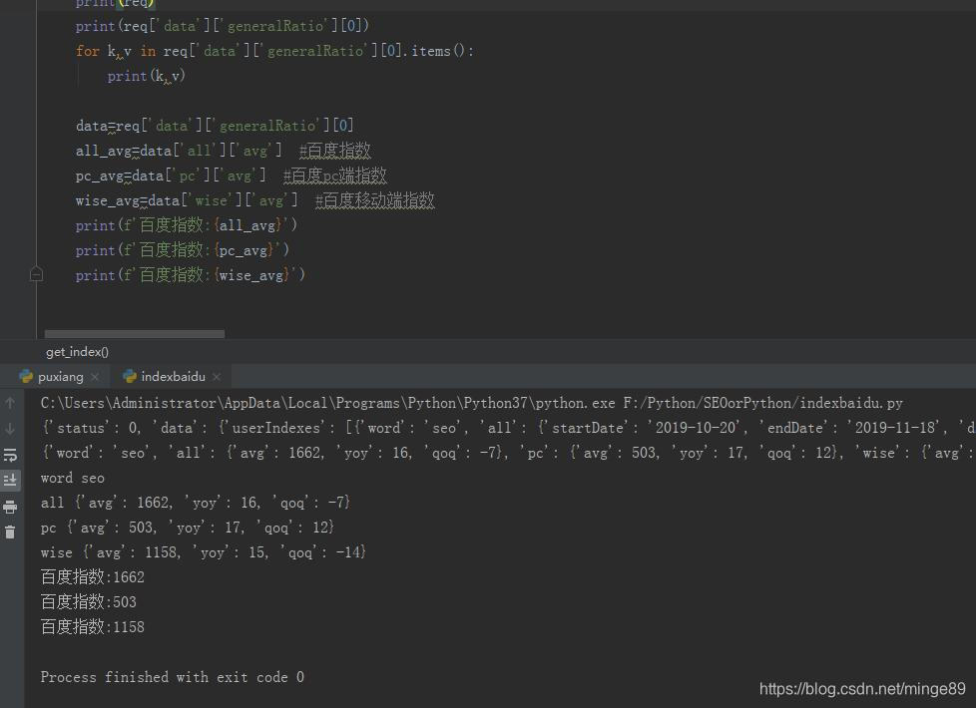The height and width of the screenshot is (708, 976).
Task: Click console output '百度指数:1158'
Action: click(x=92, y=626)
